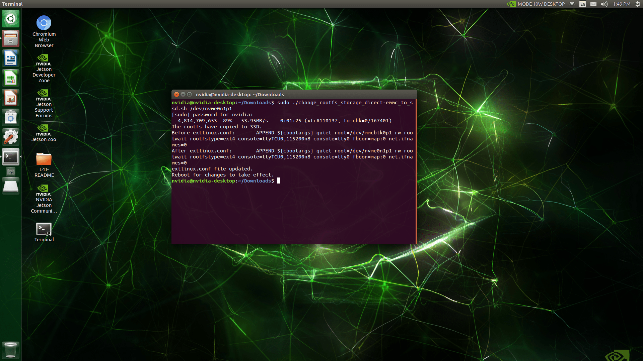This screenshot has height=361, width=643.
Task: Open the volume sound indicator menu
Action: pyautogui.click(x=604, y=4)
